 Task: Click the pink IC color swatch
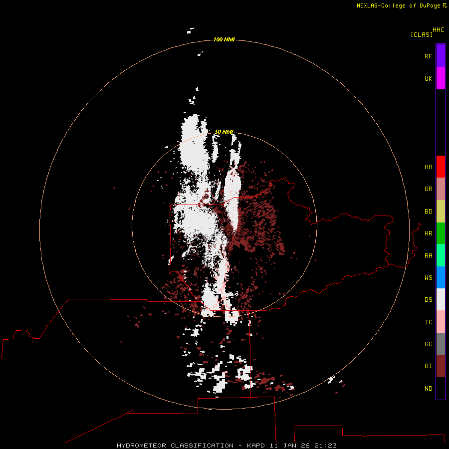point(441,322)
